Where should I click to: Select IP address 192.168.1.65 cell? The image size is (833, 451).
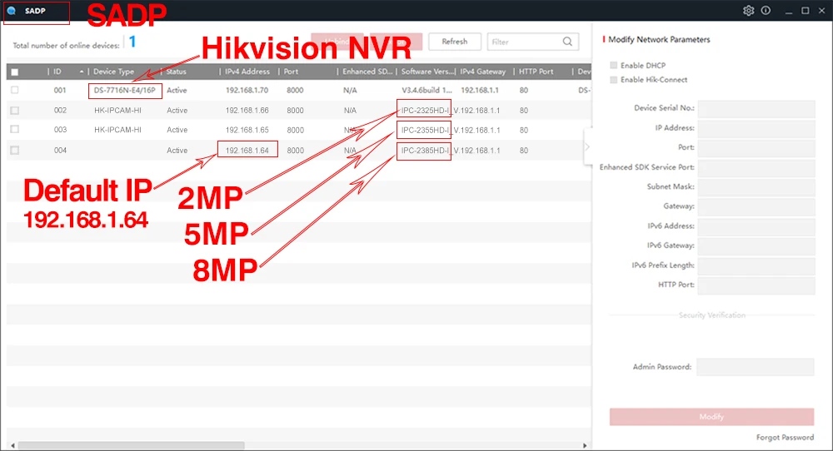click(x=247, y=130)
